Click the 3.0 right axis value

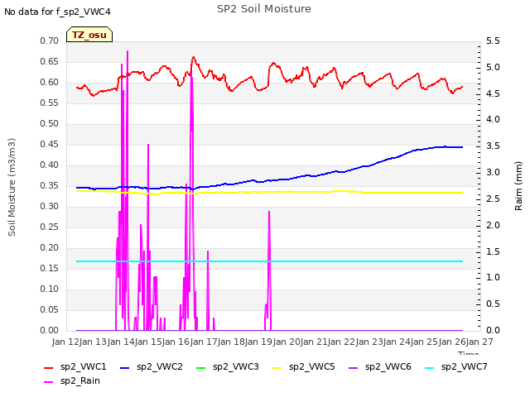(x=493, y=173)
